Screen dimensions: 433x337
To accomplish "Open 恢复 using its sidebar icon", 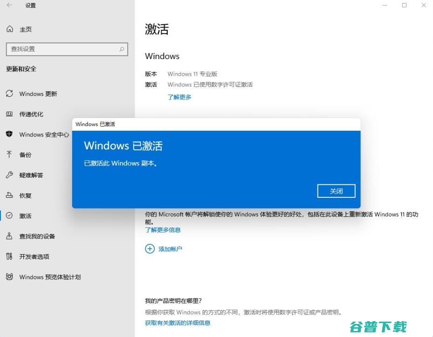I will point(8,195).
